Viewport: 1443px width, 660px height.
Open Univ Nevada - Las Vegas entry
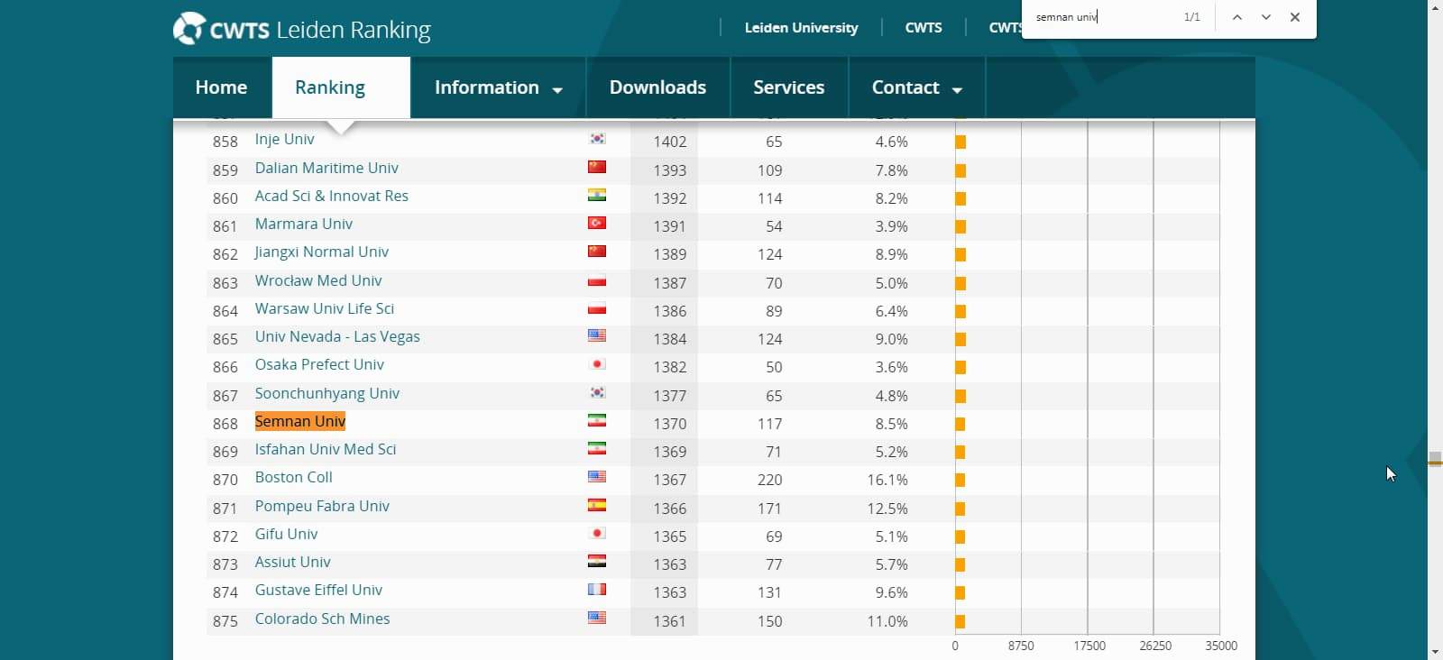click(337, 336)
